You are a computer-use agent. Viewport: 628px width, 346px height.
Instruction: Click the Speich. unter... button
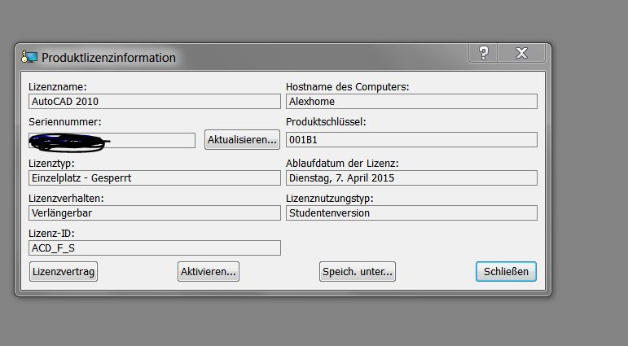(x=358, y=272)
